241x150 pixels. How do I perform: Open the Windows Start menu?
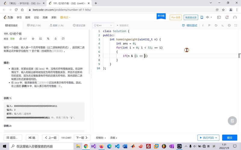point(5,146)
